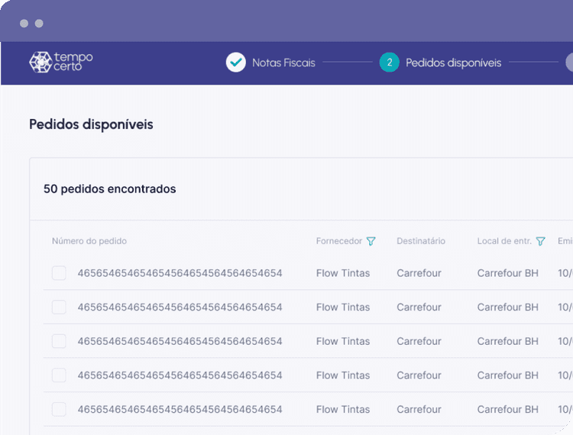Viewport: 573px width, 435px height.
Task: Click the second gray window dot
Action: tap(39, 24)
